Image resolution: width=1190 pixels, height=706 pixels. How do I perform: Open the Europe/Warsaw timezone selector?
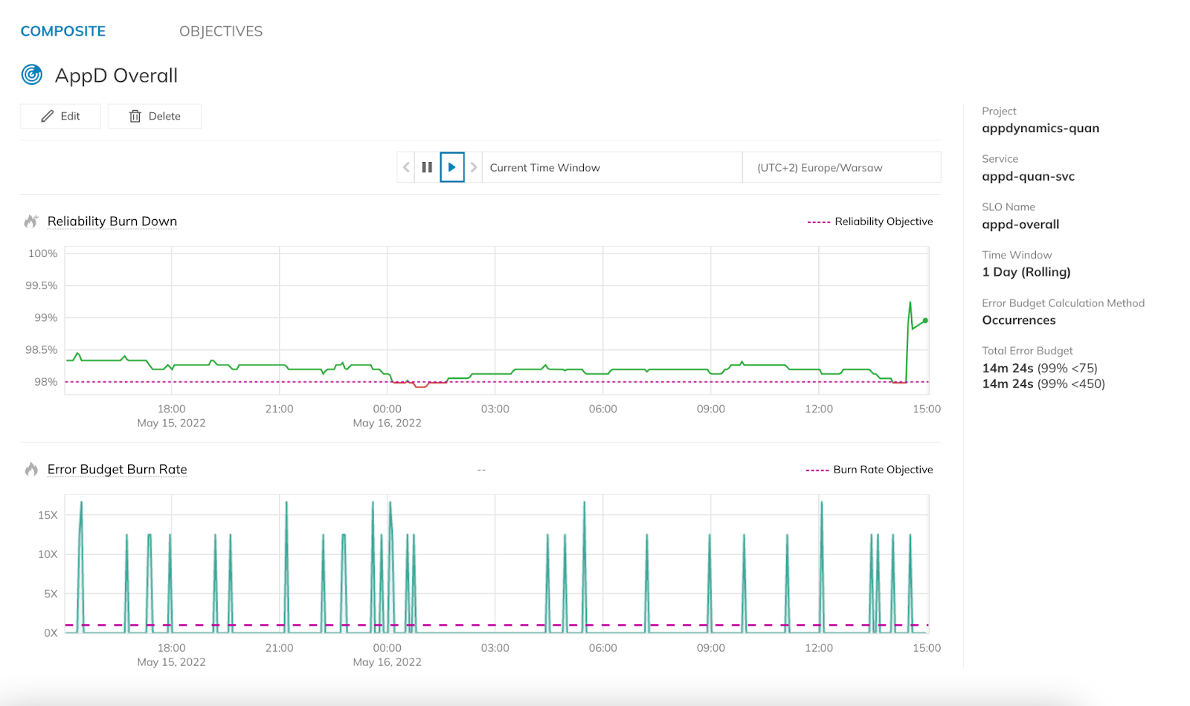click(842, 167)
